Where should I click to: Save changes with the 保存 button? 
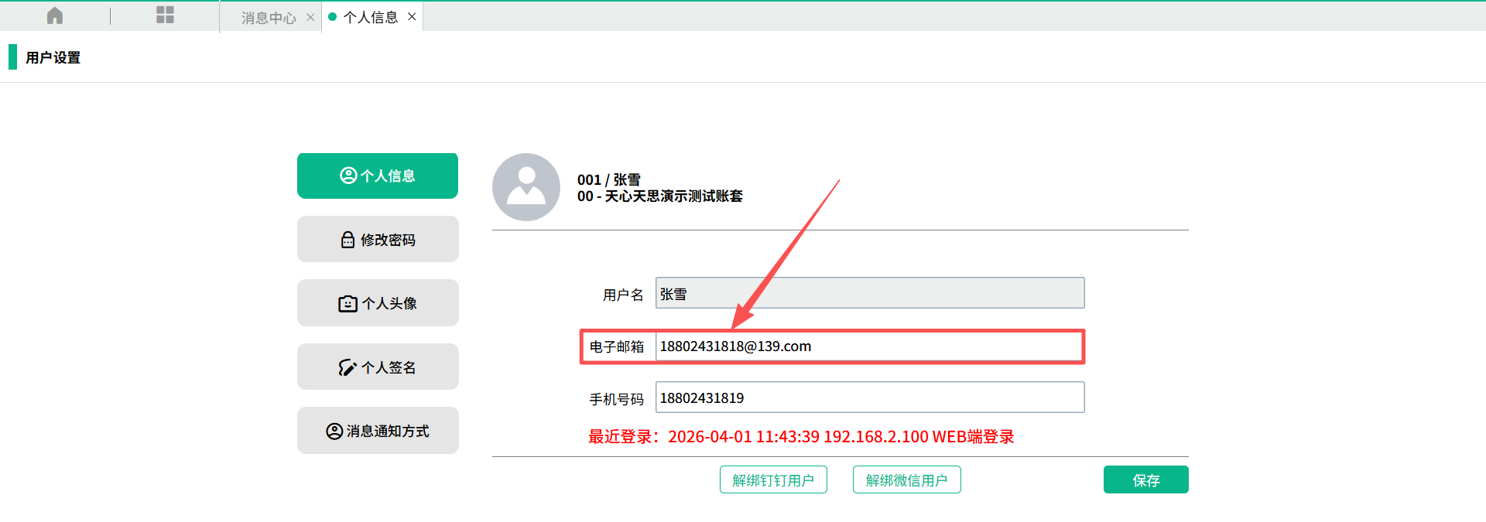tap(1145, 480)
